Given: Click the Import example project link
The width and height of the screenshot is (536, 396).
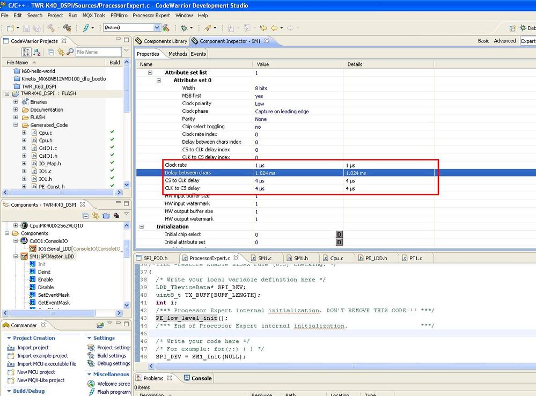Looking at the screenshot, I should pyautogui.click(x=42, y=356).
